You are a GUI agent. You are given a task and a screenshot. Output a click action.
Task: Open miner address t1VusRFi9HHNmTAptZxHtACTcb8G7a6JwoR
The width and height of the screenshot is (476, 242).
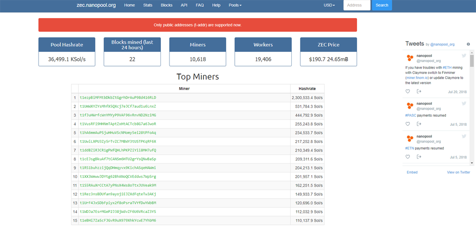tap(118, 124)
